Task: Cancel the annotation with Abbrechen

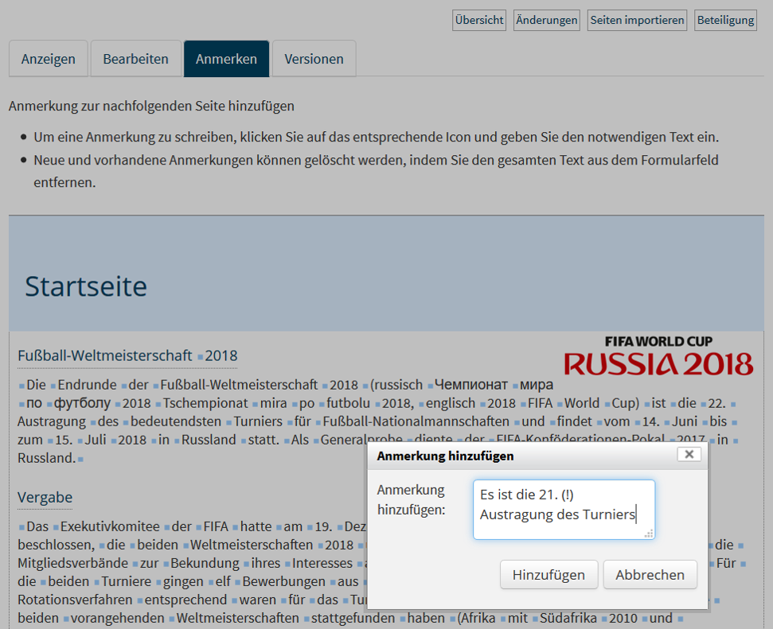Action: click(x=650, y=575)
